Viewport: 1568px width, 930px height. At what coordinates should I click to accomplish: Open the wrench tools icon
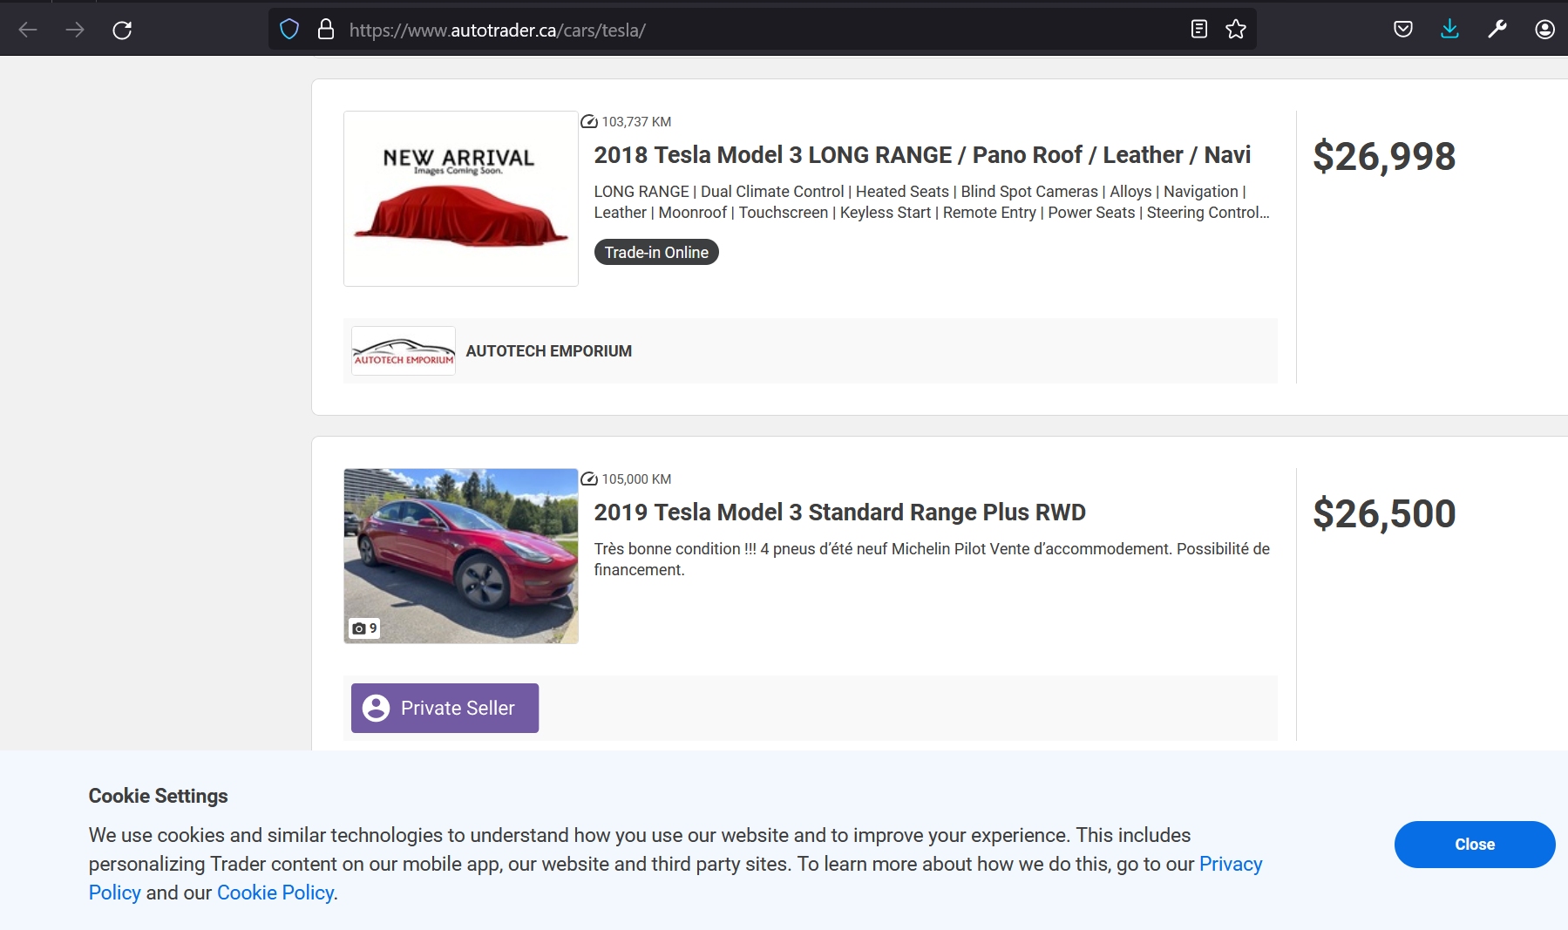coord(1497,30)
